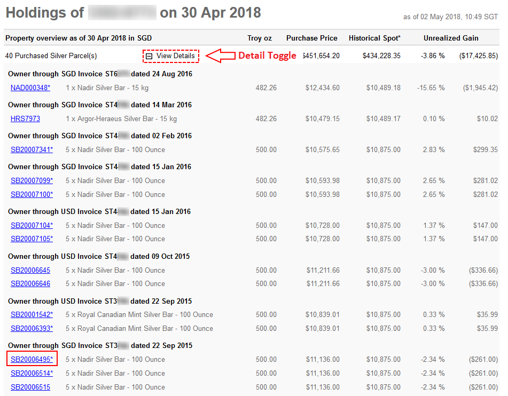Click the Unrealized Gain column header
The image size is (508, 396).
451,38
